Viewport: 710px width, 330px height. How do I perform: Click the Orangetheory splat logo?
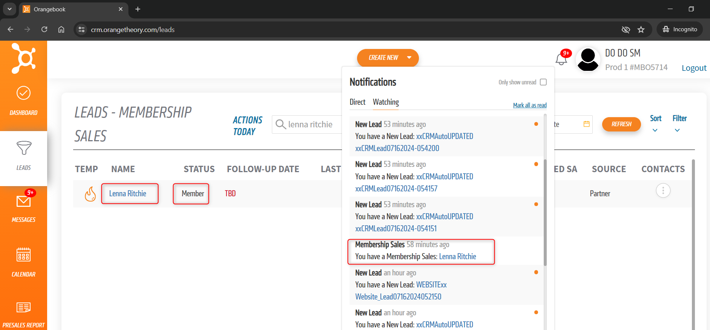tap(23, 58)
